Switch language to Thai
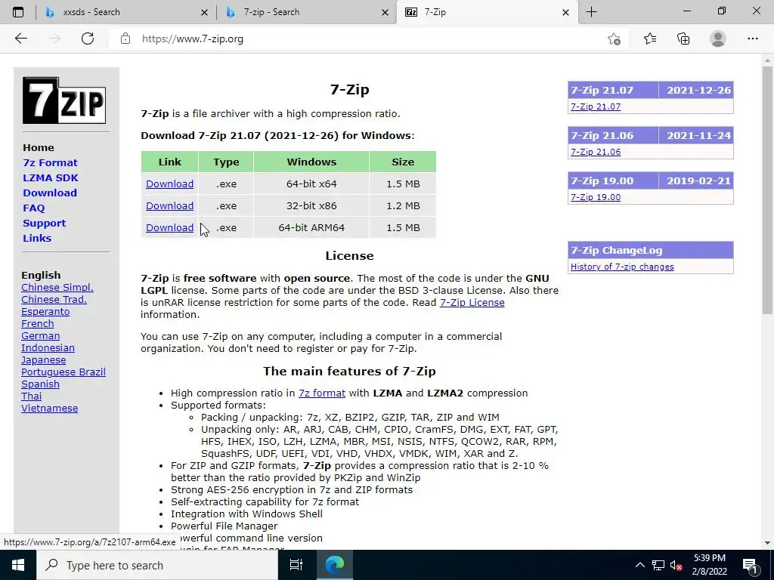Image resolution: width=774 pixels, height=580 pixels. coord(32,396)
